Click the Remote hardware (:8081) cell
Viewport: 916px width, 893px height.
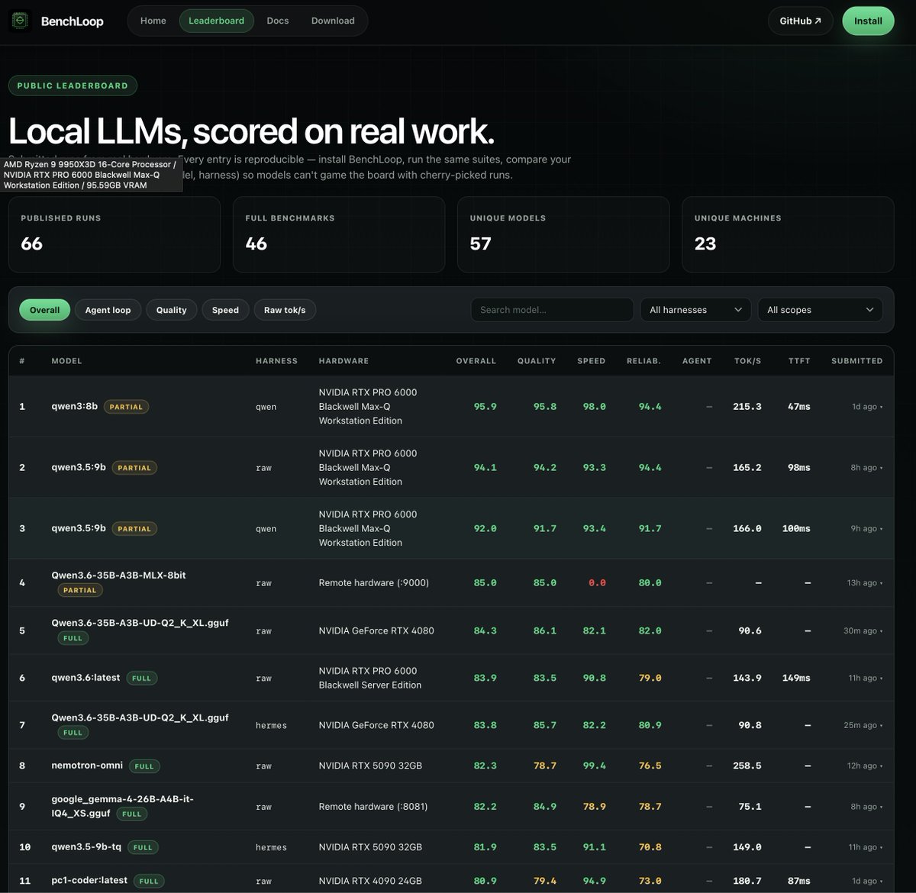pos(373,806)
